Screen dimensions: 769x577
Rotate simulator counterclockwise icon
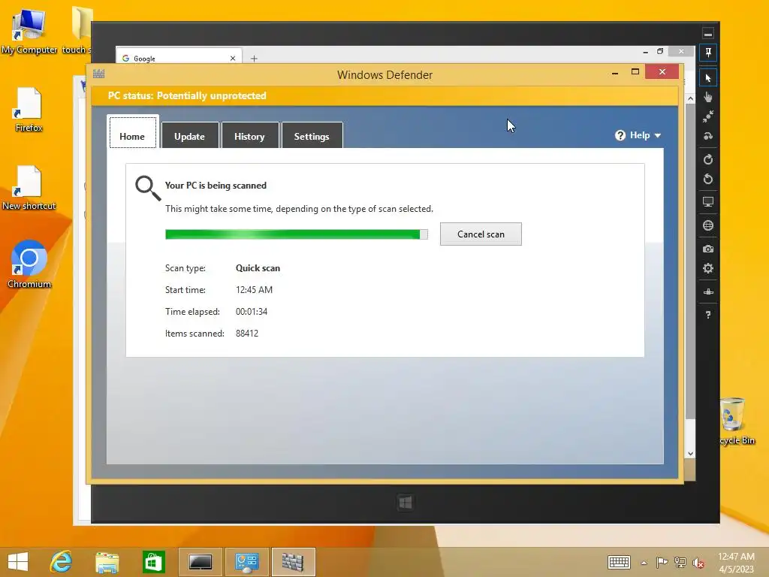(x=707, y=179)
